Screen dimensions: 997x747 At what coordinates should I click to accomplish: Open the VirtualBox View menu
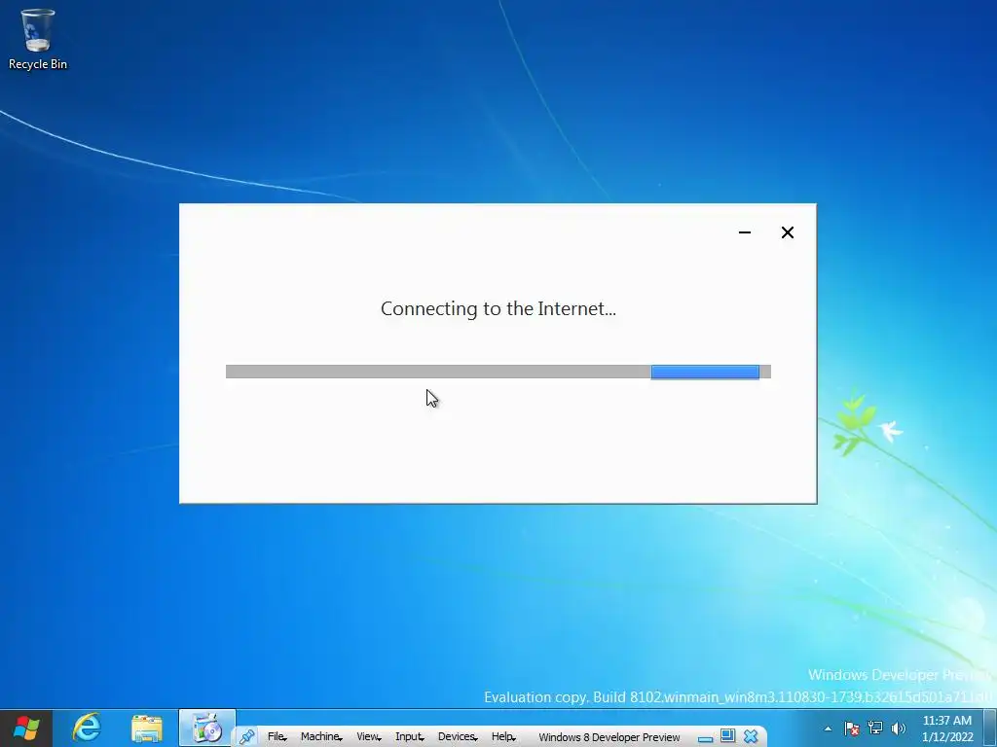(x=368, y=737)
